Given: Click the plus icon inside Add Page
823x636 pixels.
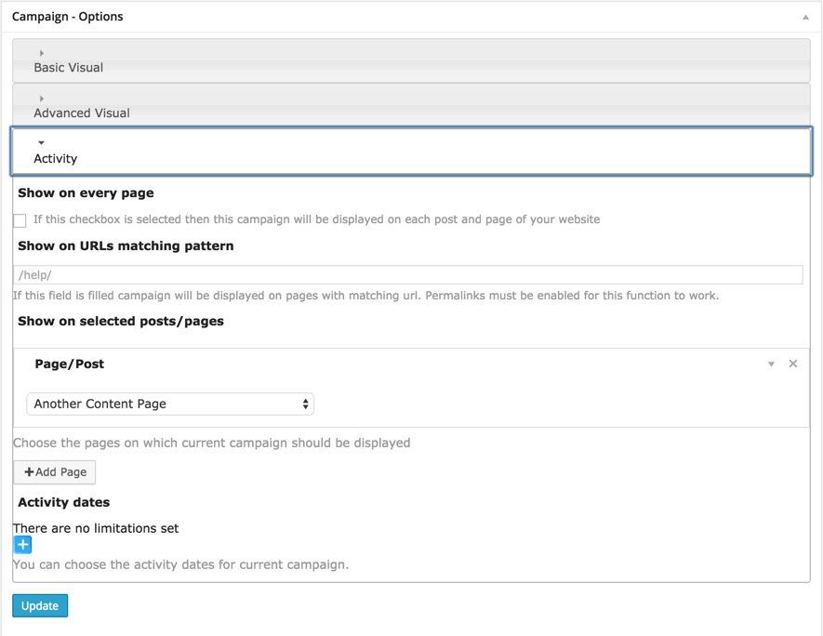Looking at the screenshot, I should (x=29, y=472).
